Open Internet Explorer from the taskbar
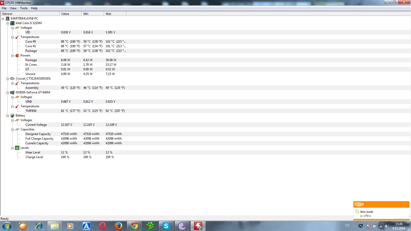This screenshot has height=231, width=411. tap(39, 226)
